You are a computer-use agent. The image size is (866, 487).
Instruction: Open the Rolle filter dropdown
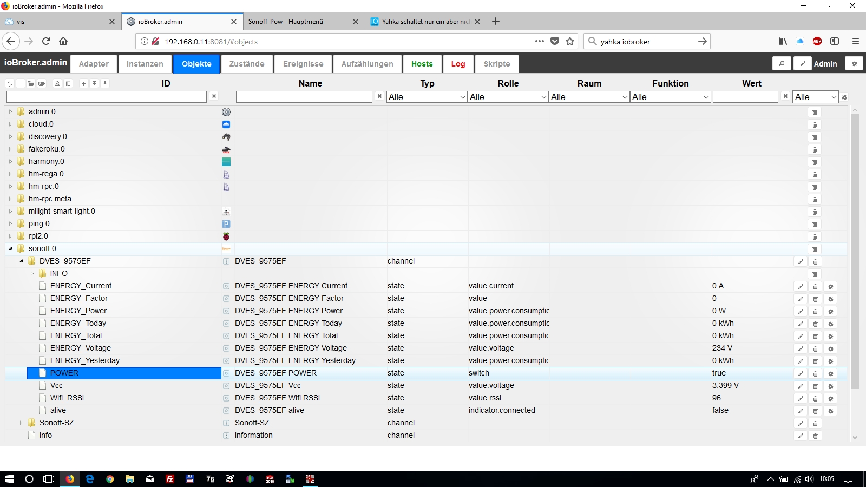coord(508,97)
